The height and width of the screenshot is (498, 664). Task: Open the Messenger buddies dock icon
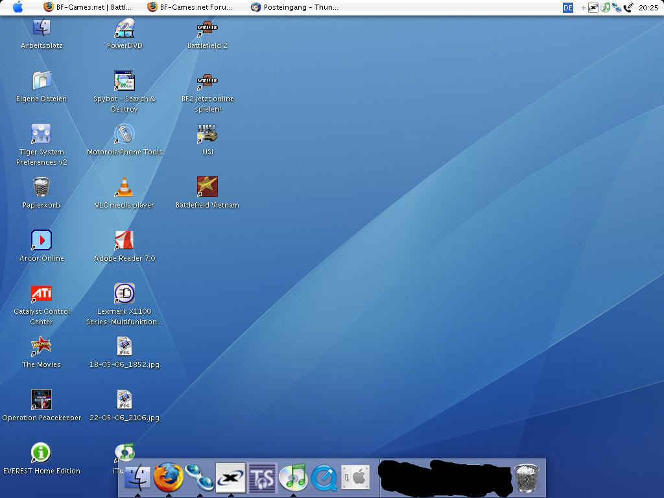pos(200,478)
